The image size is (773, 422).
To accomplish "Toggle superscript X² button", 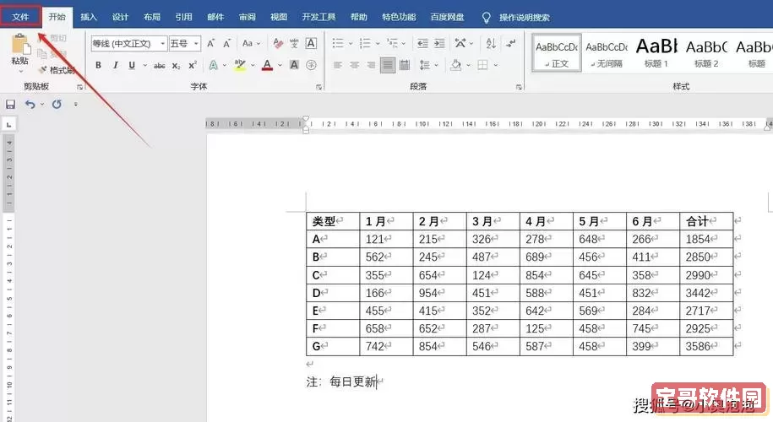I will (193, 65).
